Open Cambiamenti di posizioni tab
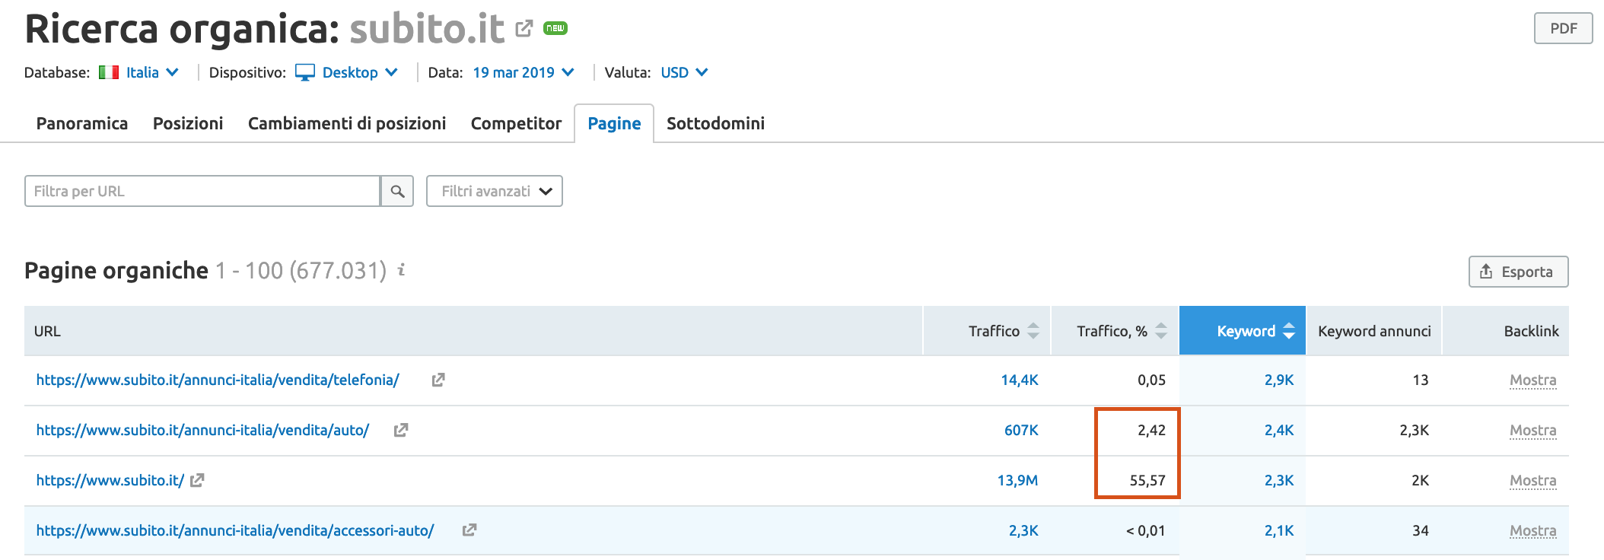The width and height of the screenshot is (1604, 560). [347, 123]
